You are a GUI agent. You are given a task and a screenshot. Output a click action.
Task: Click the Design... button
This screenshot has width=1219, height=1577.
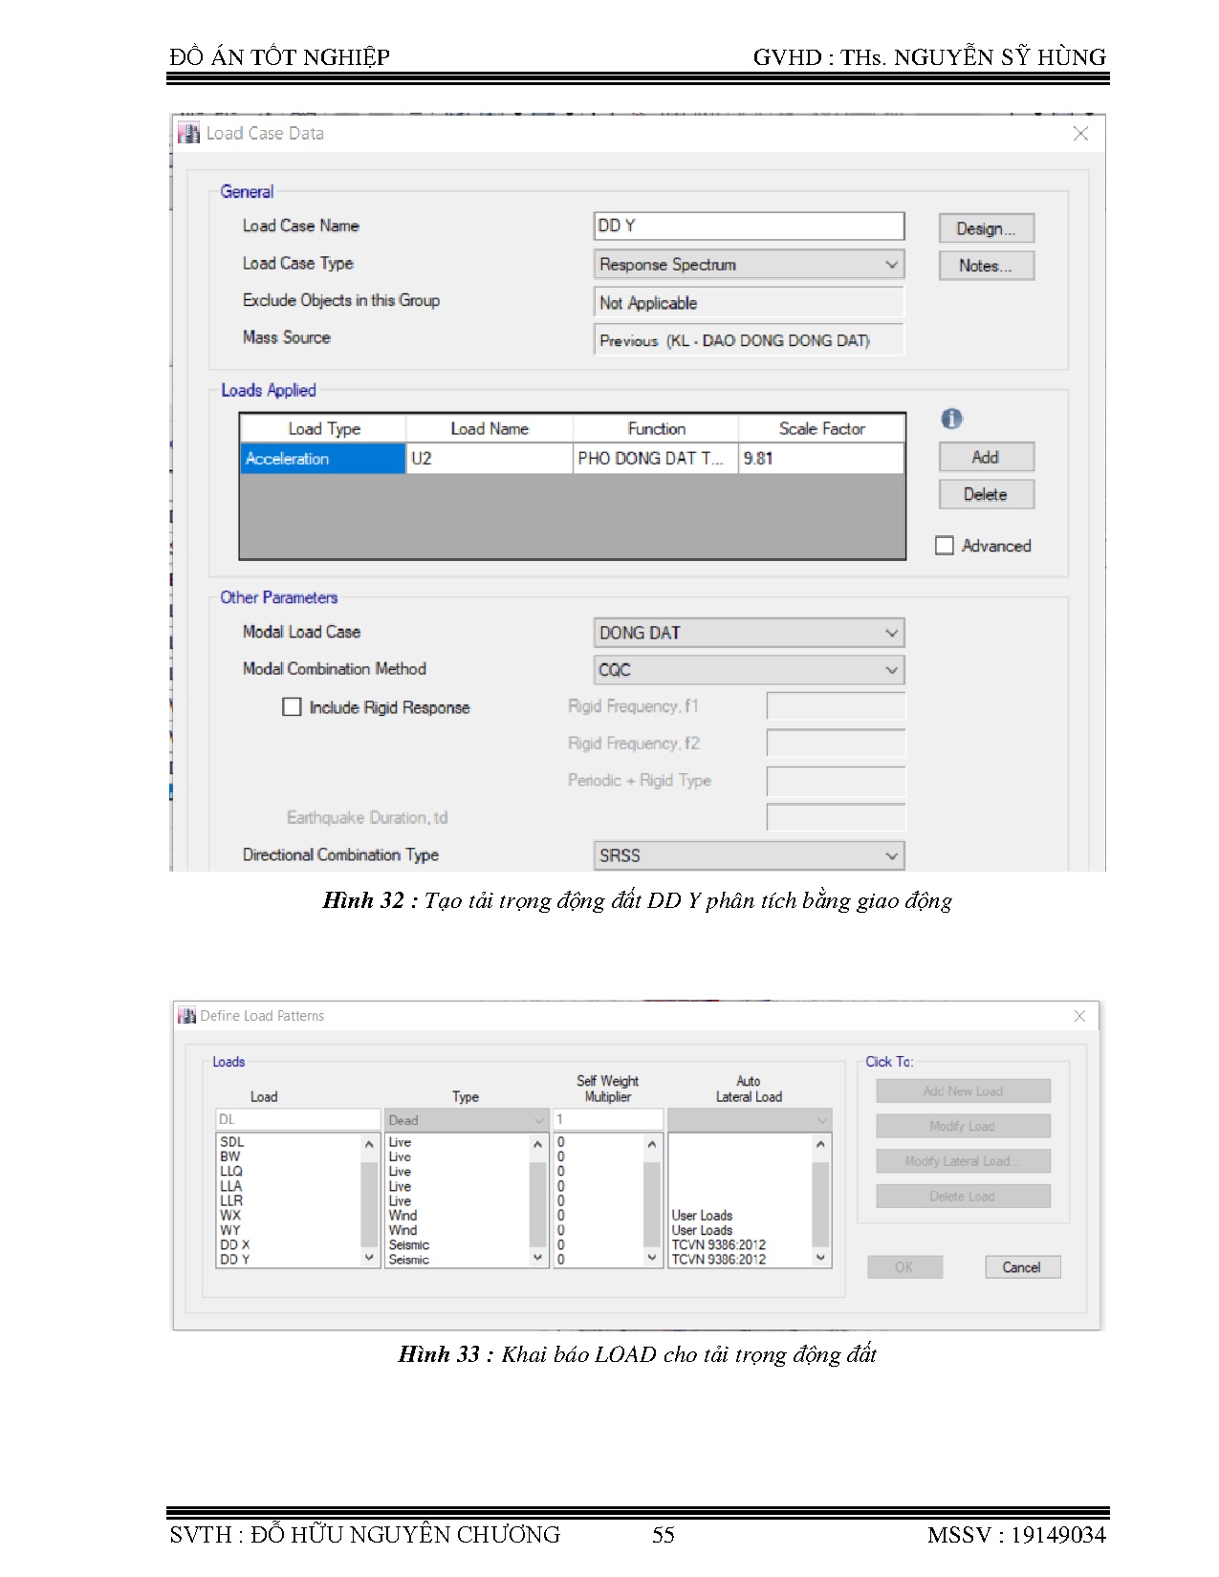tap(986, 228)
